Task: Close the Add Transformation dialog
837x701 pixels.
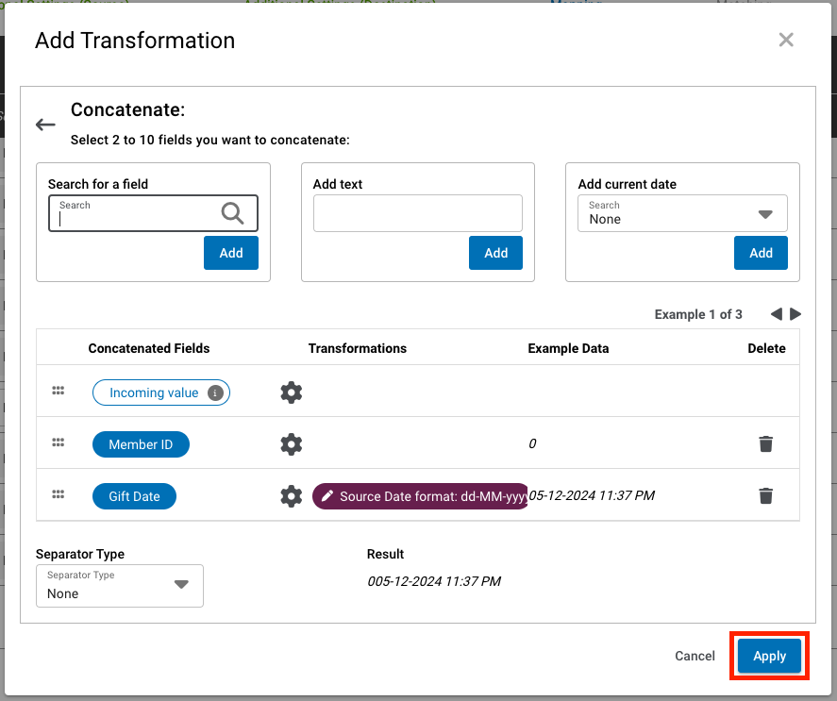Action: (x=786, y=40)
